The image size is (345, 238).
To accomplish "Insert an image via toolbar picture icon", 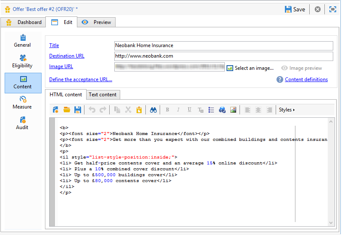I will tap(233, 110).
